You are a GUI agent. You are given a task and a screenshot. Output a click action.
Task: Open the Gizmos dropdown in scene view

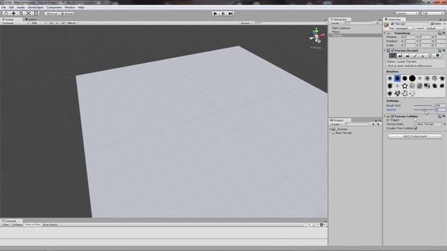pos(246,23)
